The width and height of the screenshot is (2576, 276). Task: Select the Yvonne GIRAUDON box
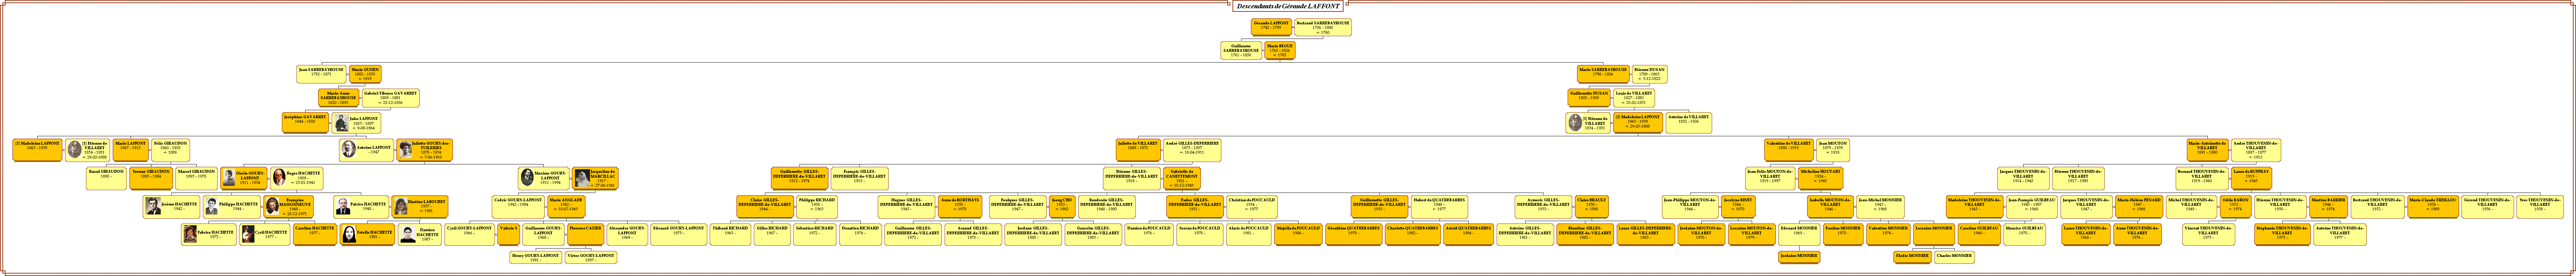click(x=151, y=178)
